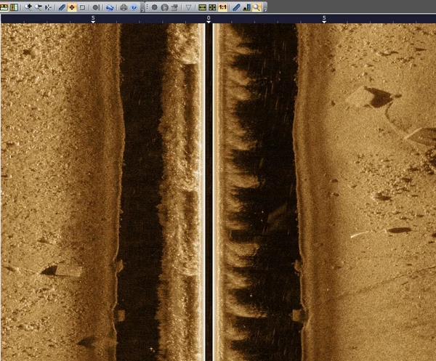Toggle the orange pan arrows tool
Image resolution: width=436 pixels, height=361 pixels.
pyautogui.click(x=72, y=7)
